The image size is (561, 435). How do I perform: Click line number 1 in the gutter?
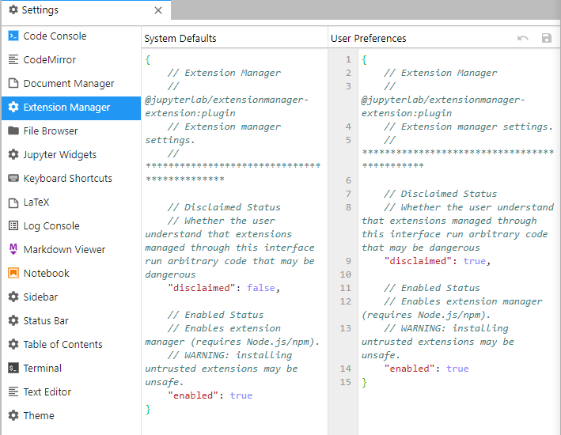[x=348, y=59]
